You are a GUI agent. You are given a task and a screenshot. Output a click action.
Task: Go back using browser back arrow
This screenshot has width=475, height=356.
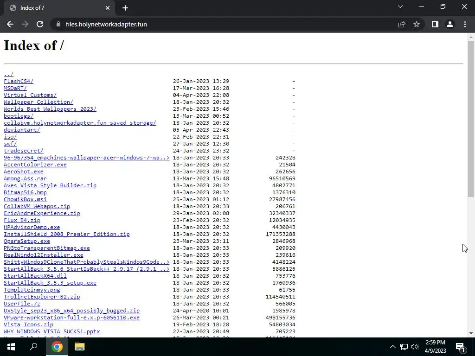10,24
